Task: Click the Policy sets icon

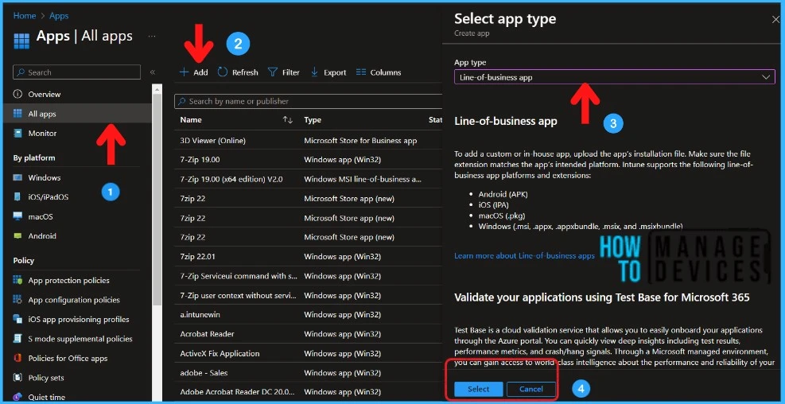Action: pos(17,378)
